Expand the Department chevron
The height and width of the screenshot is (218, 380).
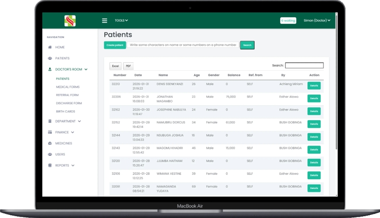80,121
